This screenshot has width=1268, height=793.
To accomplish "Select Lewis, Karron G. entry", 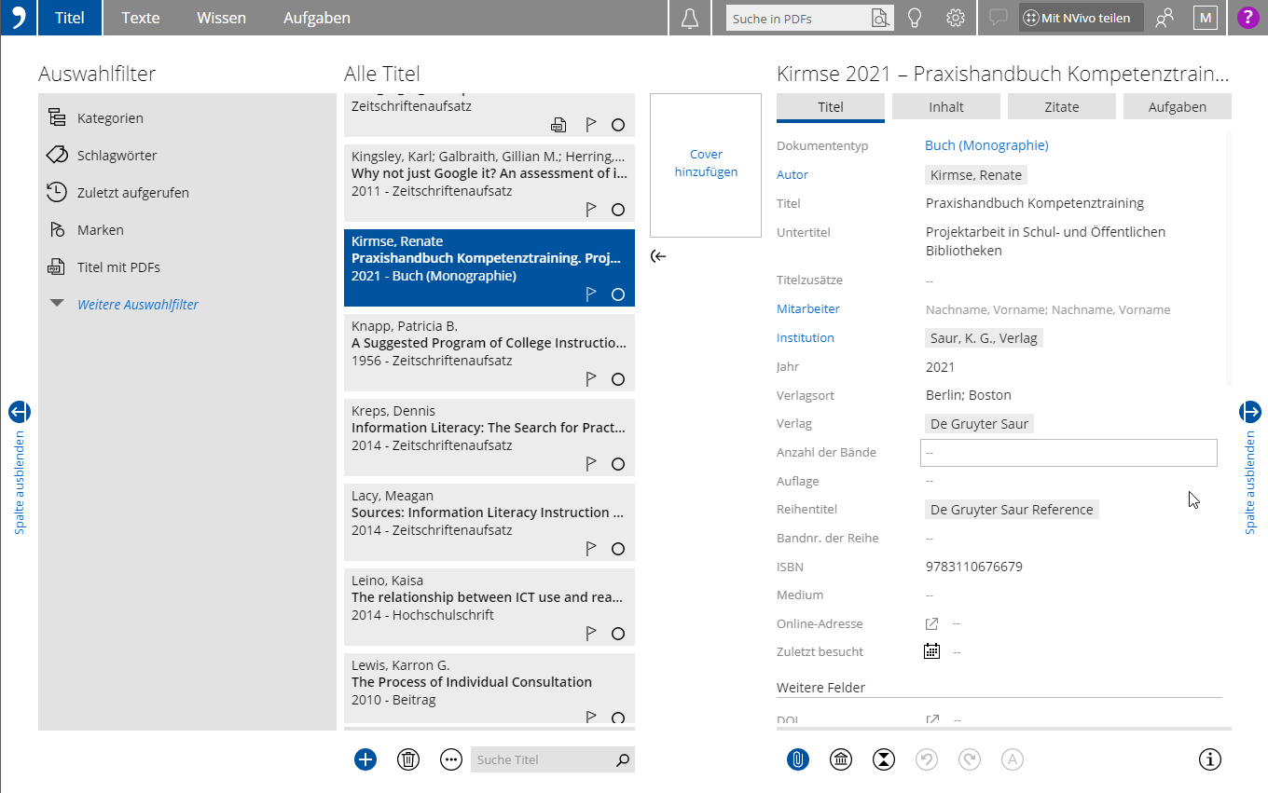I will 489,688.
